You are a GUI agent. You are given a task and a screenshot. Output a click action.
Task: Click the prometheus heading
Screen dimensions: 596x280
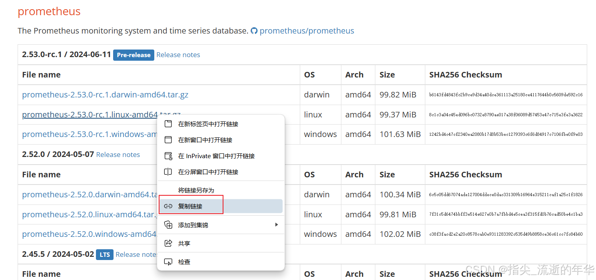(49, 11)
